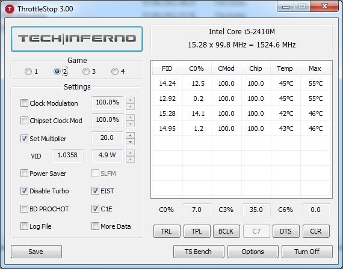Image resolution: width=343 pixels, height=269 pixels.
Task: Select Game profile 1 radio button
Action: (28, 71)
